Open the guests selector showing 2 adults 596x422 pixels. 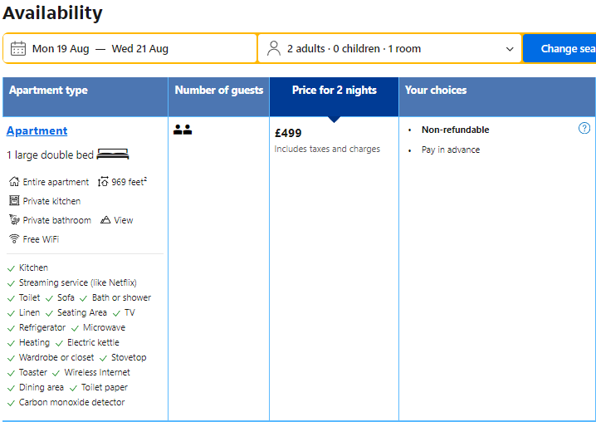(x=354, y=49)
